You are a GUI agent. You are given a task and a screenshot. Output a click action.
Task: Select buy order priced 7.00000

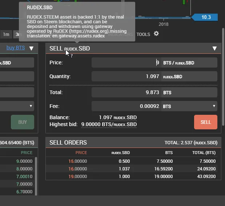click(x=24, y=184)
